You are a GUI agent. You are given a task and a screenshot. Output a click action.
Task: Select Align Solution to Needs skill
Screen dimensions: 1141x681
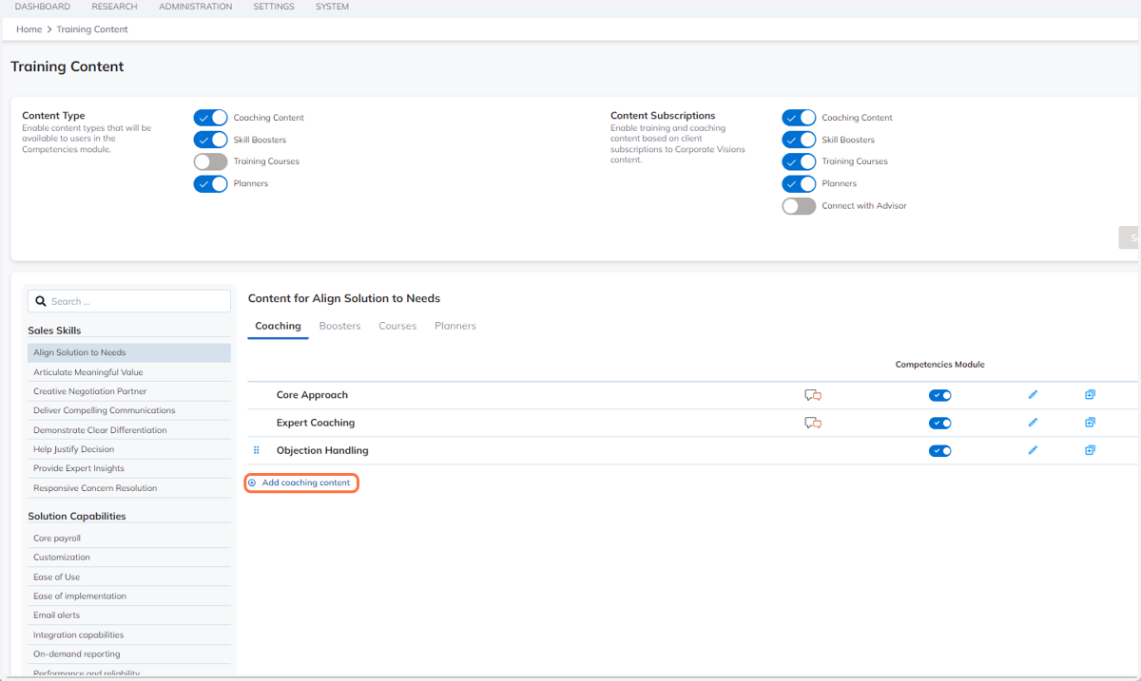[129, 352]
